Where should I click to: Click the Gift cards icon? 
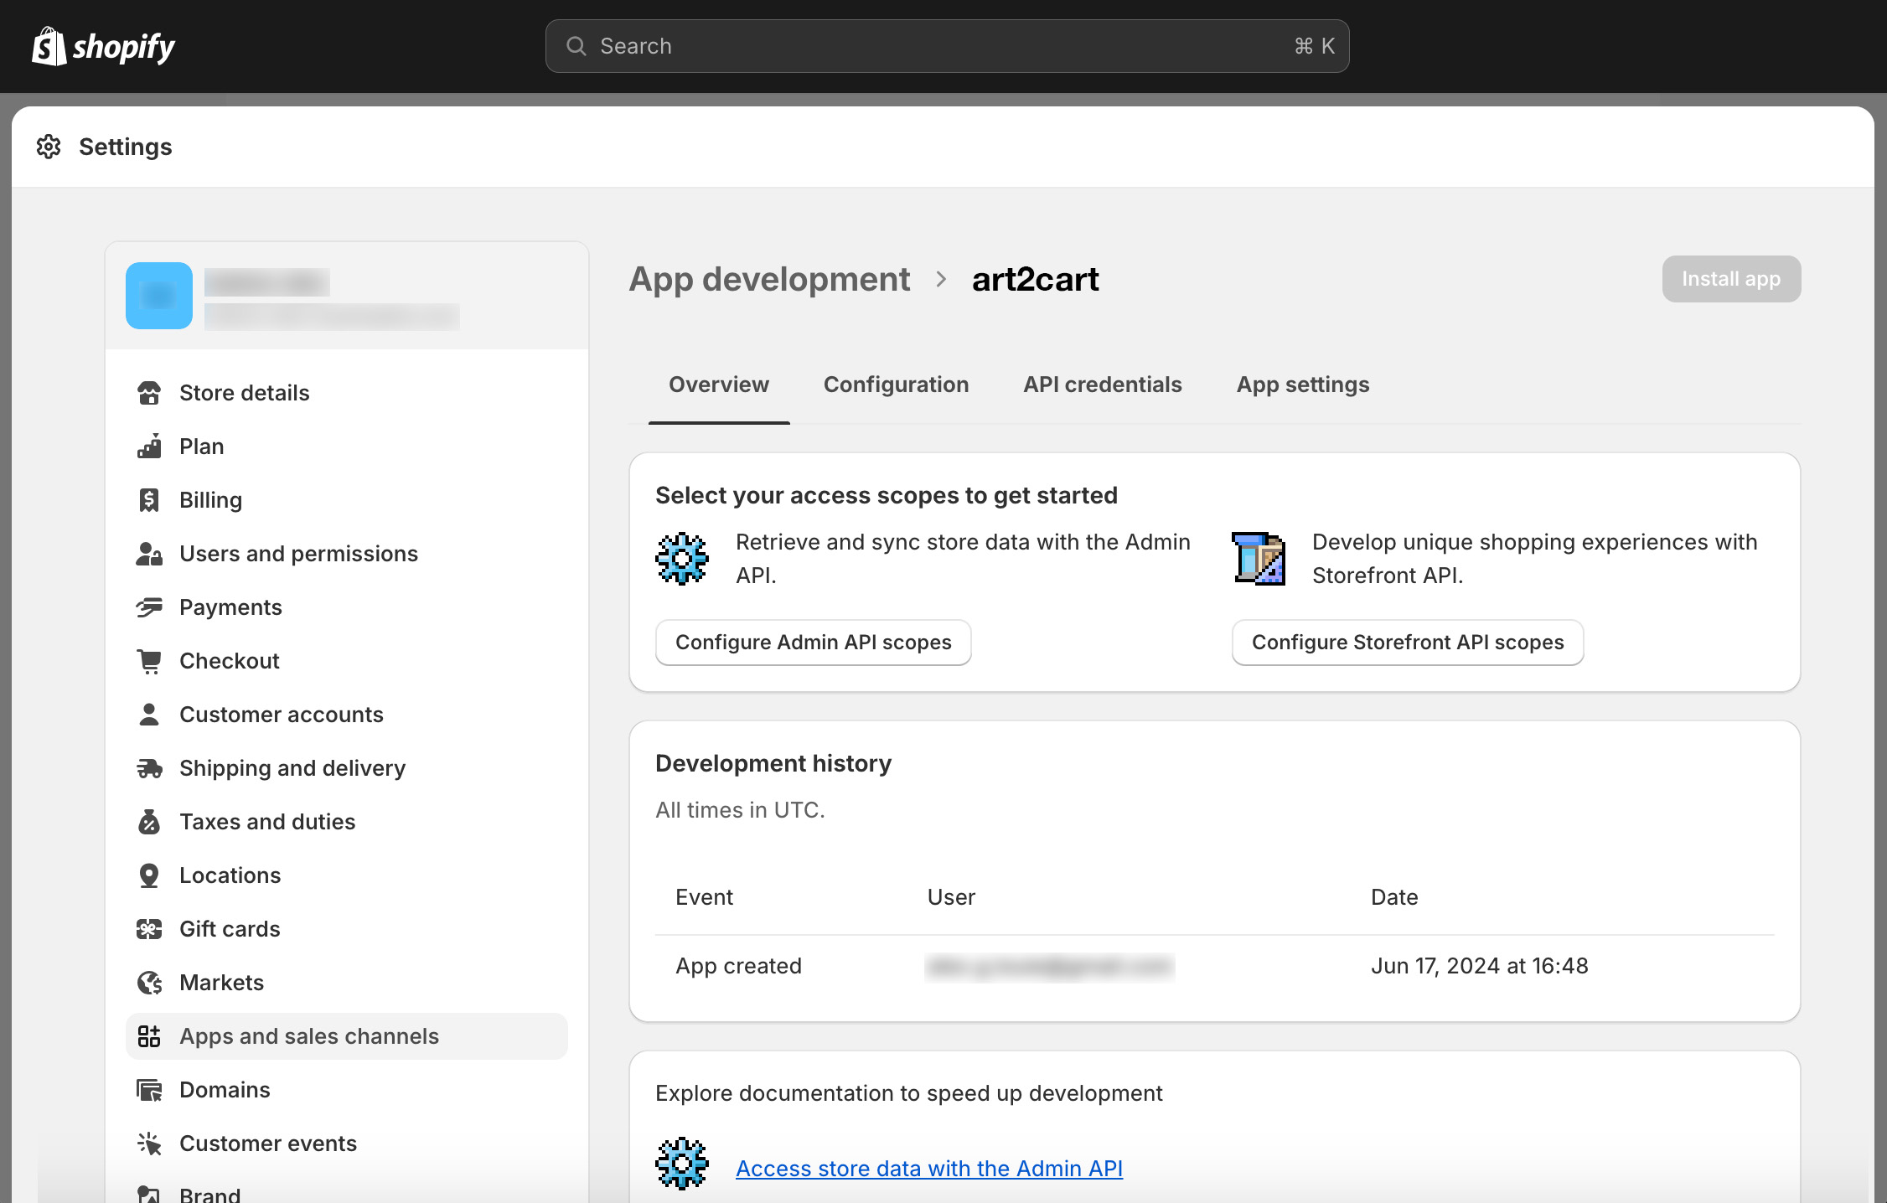click(x=149, y=929)
